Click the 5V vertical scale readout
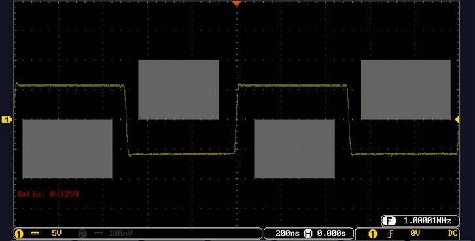The image size is (475, 241). tap(57, 233)
